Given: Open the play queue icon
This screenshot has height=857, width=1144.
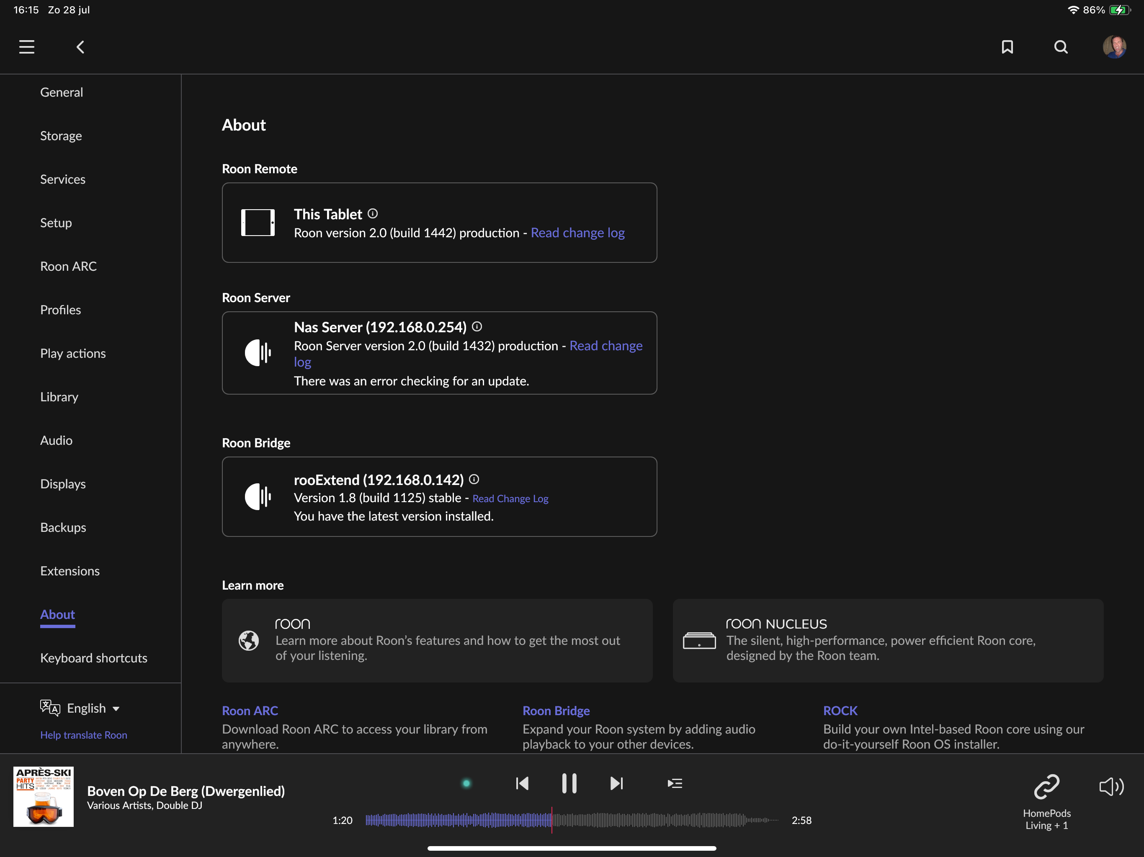Looking at the screenshot, I should 675,783.
